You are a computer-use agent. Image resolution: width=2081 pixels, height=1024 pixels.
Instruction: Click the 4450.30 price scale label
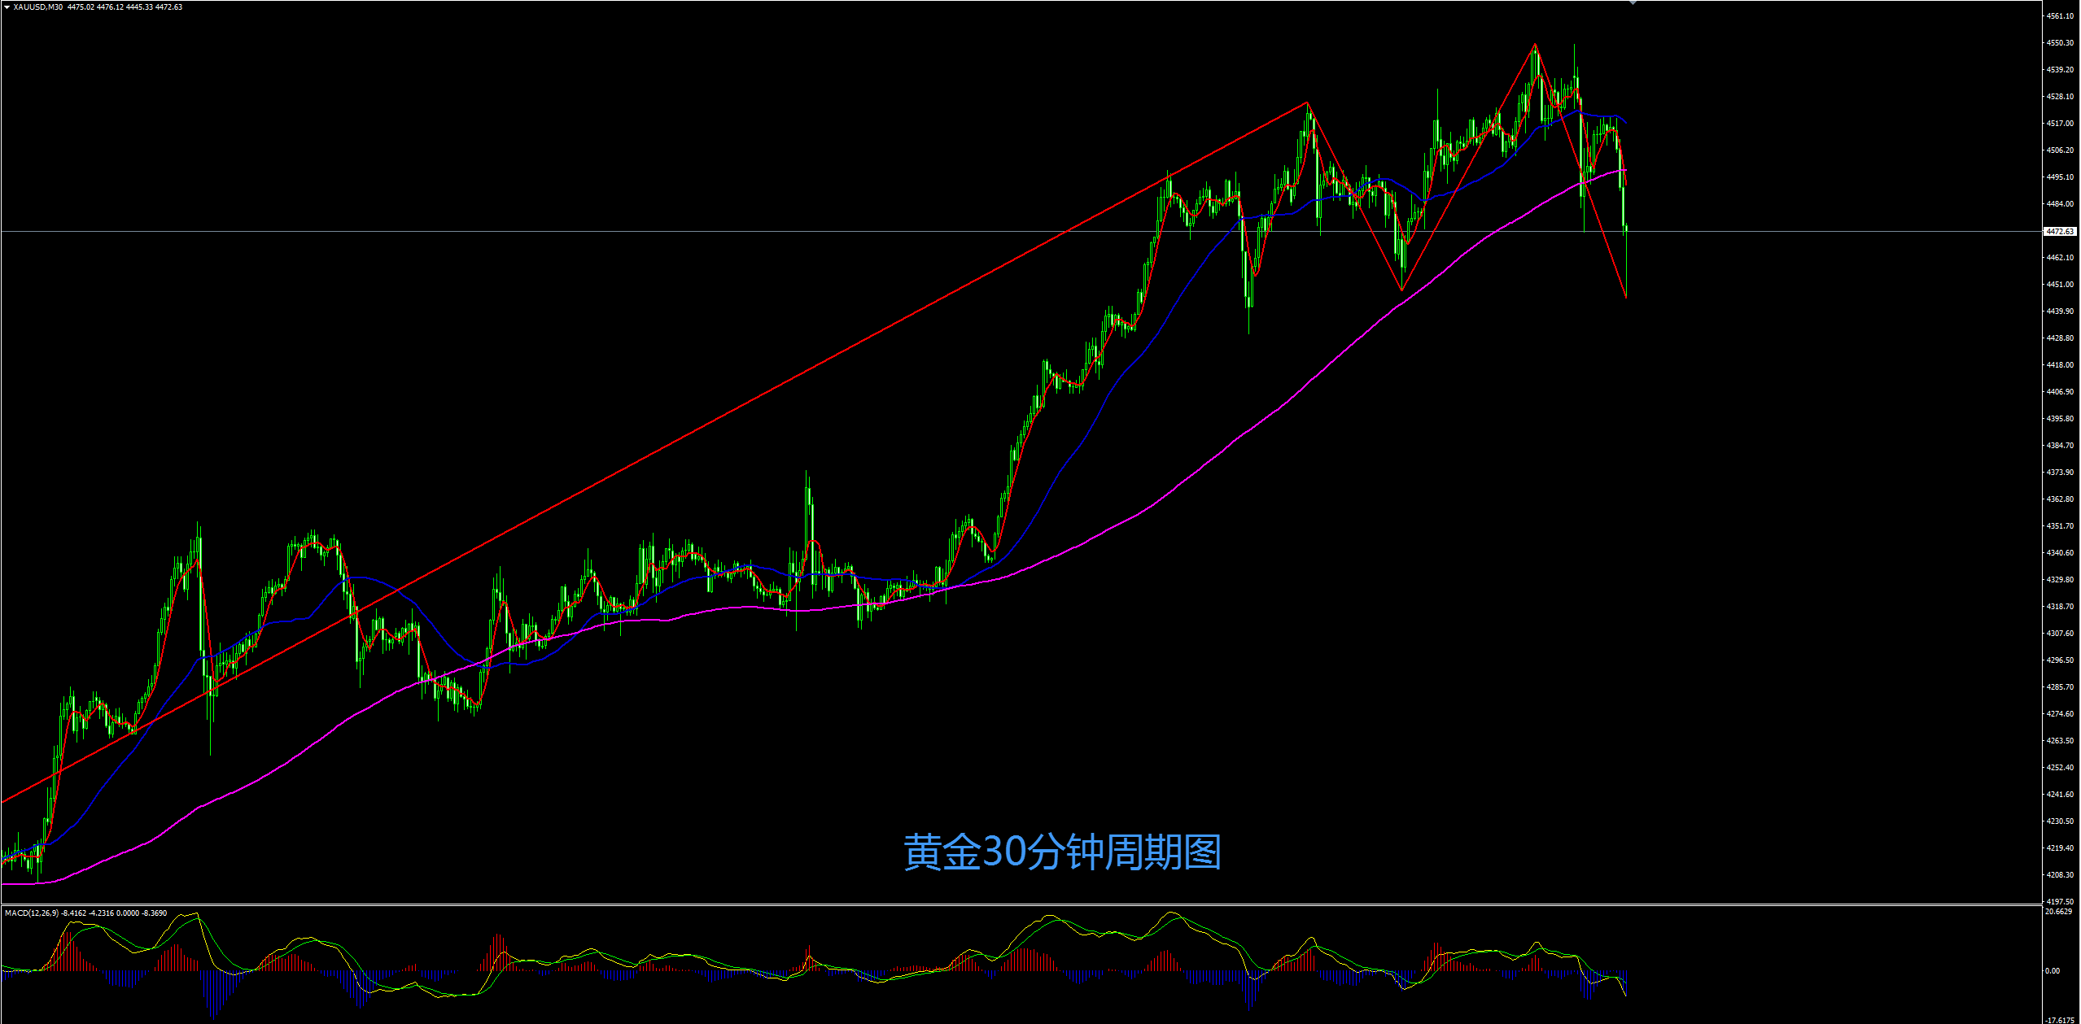click(2060, 43)
